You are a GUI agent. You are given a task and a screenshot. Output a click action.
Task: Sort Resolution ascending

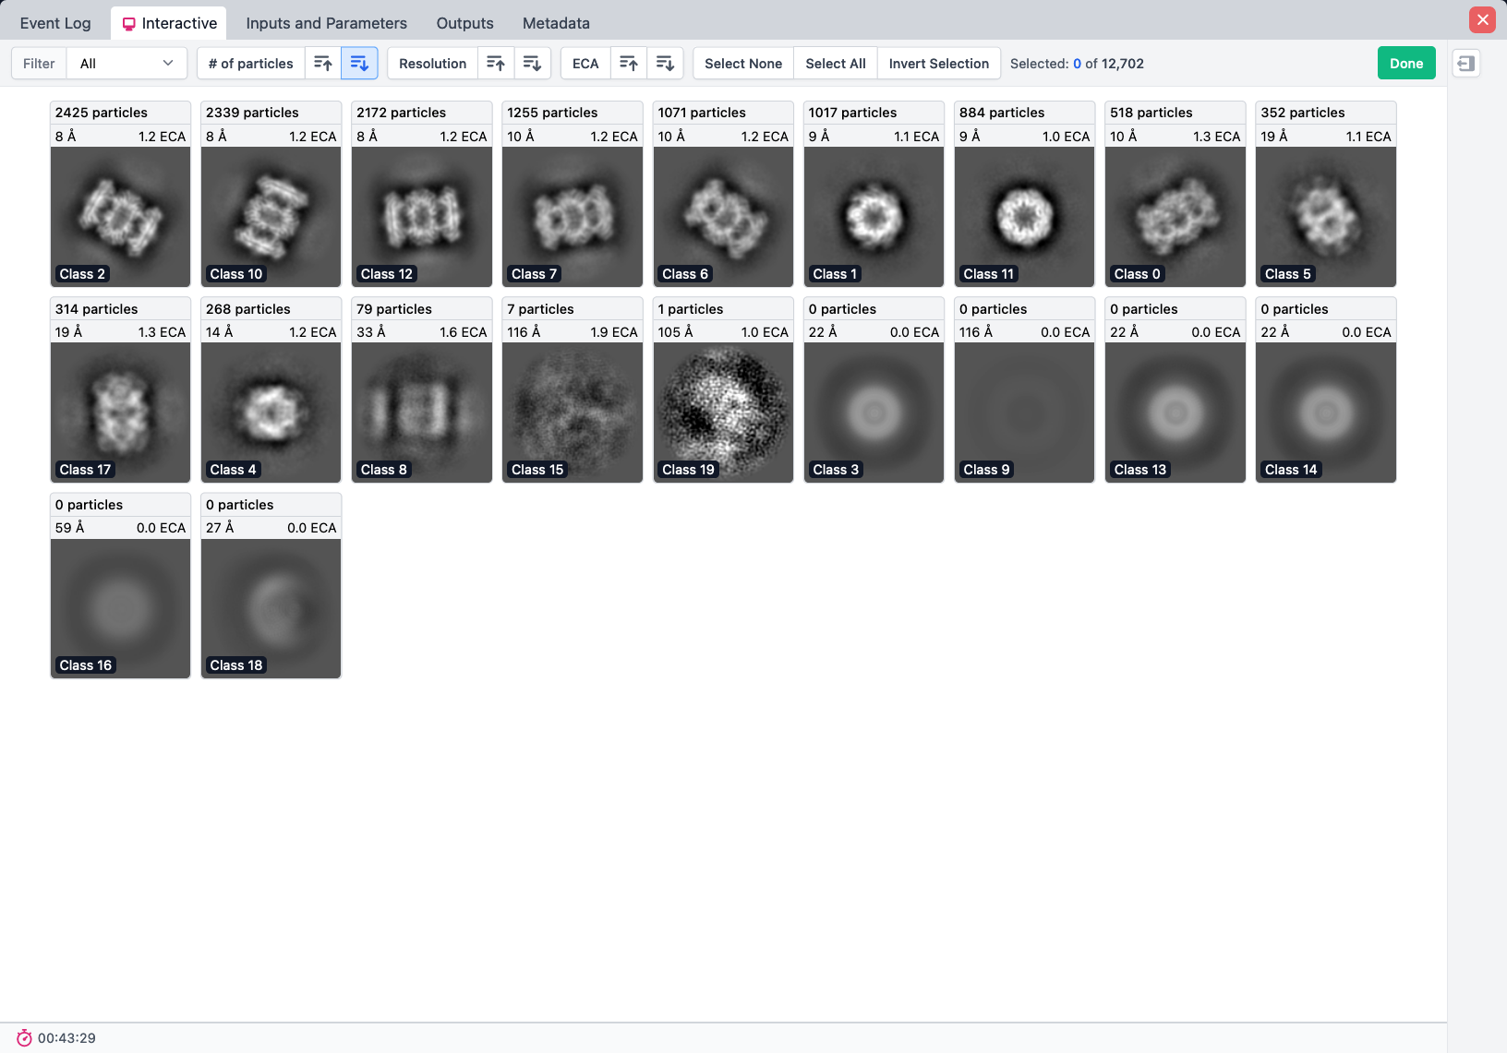496,64
